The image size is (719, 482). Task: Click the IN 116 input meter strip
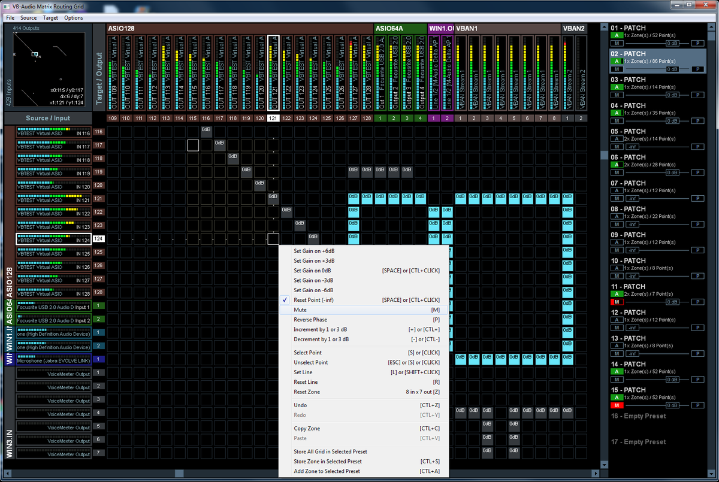point(53,133)
